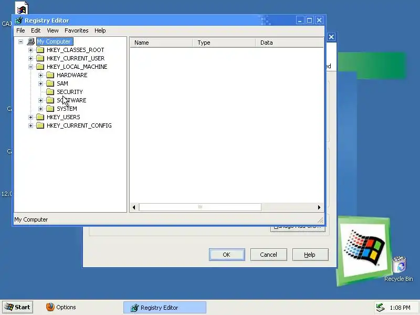Click the scroll right arrow
This screenshot has width=420, height=315.
point(319,207)
